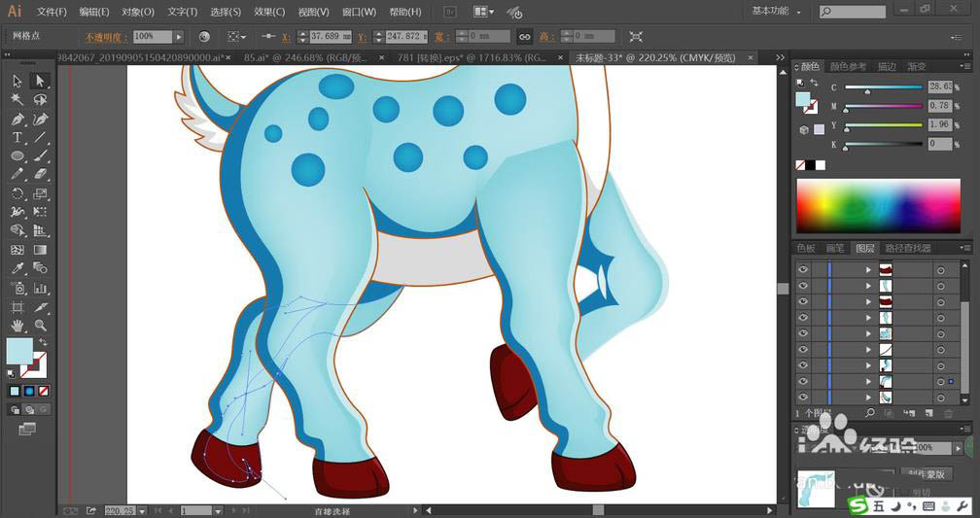
Task: Select the Paintbrush tool
Action: pos(40,155)
